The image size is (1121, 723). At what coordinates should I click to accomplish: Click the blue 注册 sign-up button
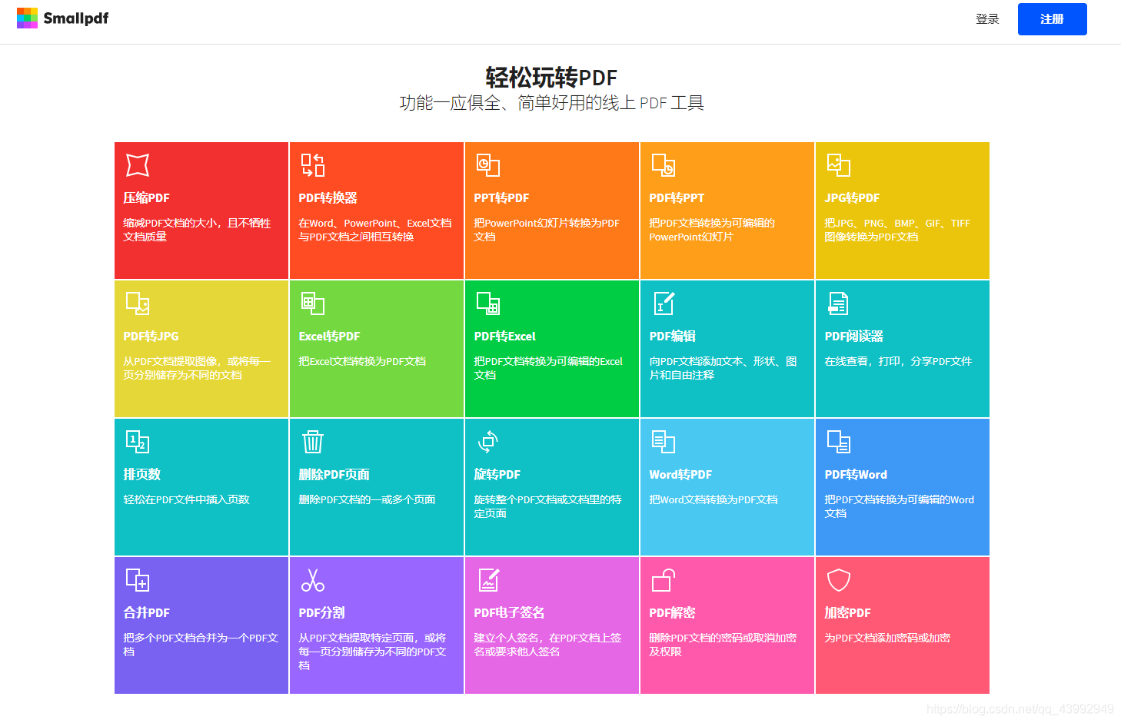tap(1052, 19)
